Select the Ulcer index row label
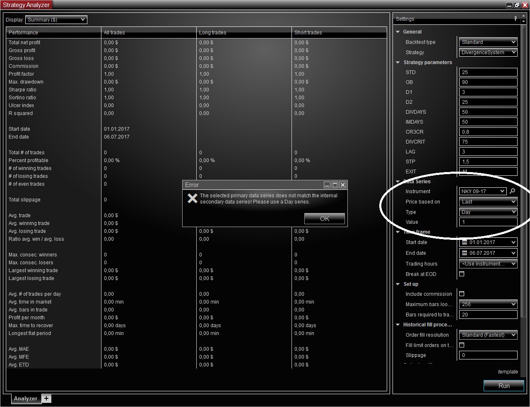530x407 pixels. pyautogui.click(x=21, y=105)
